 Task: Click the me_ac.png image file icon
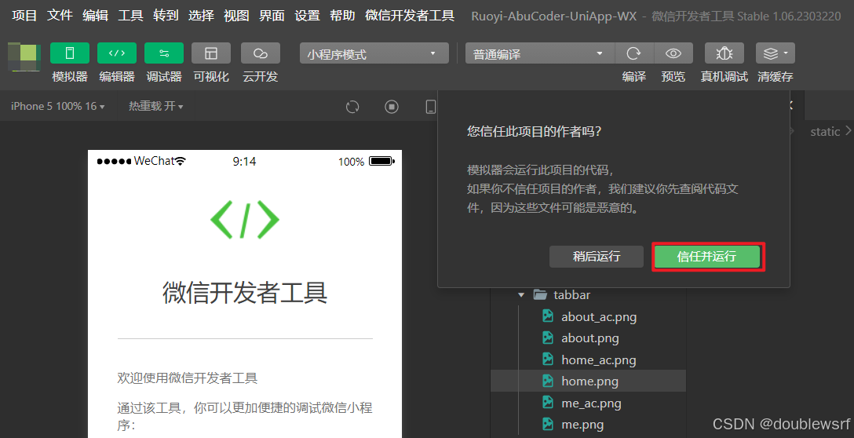548,403
